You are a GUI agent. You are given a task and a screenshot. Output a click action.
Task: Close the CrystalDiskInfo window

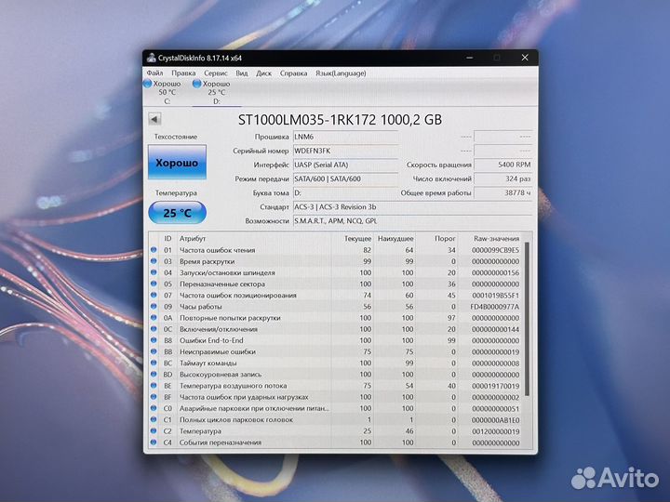tap(525, 58)
